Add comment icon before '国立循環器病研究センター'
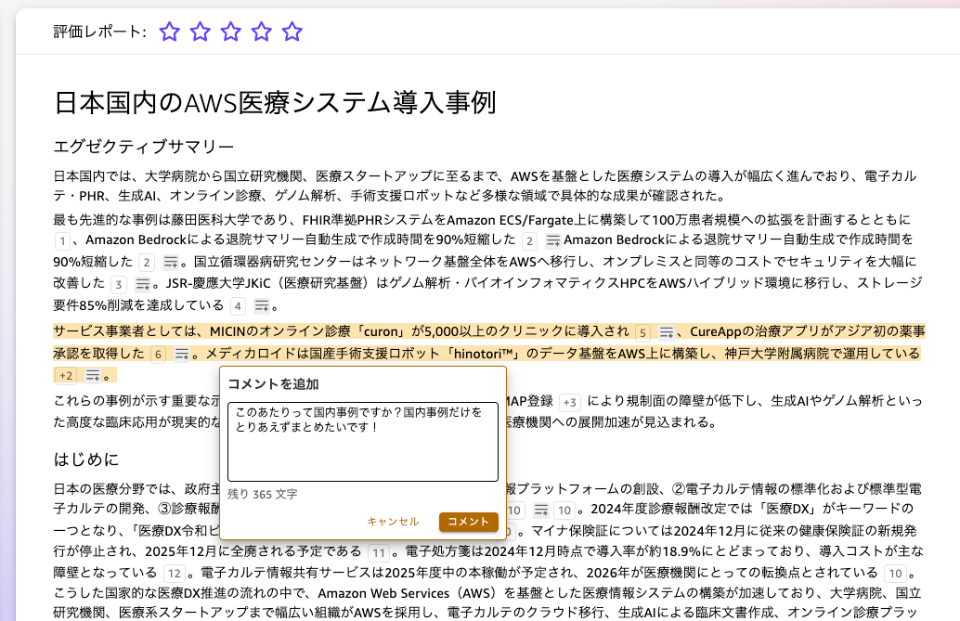Viewport: 960px width, 621px height. point(170,263)
